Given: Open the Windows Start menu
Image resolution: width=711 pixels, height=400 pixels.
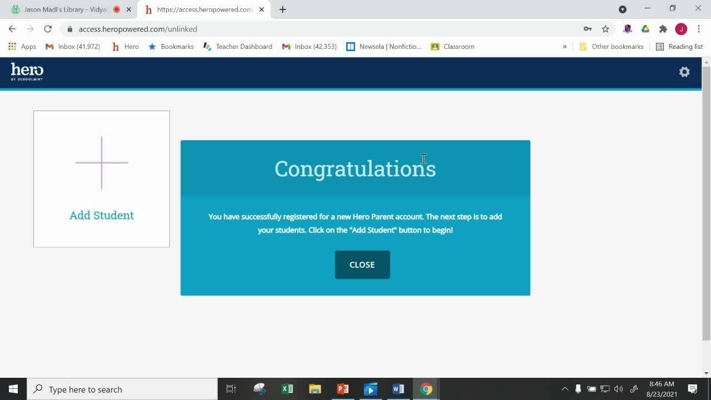Looking at the screenshot, I should 13,389.
